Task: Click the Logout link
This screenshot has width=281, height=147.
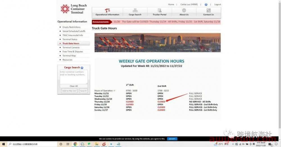Action: (x=217, y=4)
